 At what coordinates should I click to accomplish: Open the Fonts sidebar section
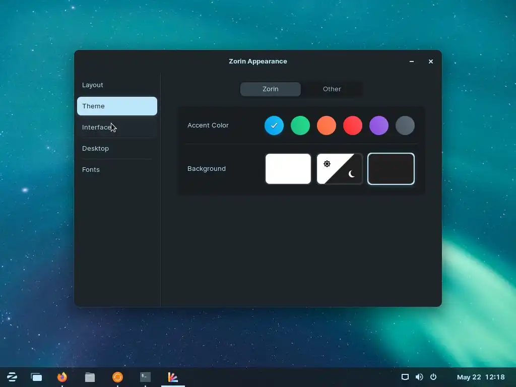pyautogui.click(x=117, y=169)
